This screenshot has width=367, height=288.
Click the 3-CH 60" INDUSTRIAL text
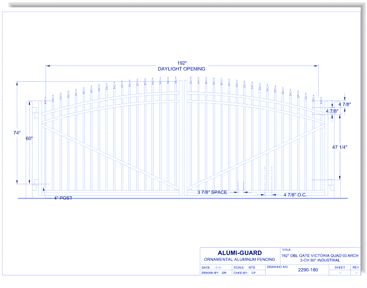coord(320,260)
